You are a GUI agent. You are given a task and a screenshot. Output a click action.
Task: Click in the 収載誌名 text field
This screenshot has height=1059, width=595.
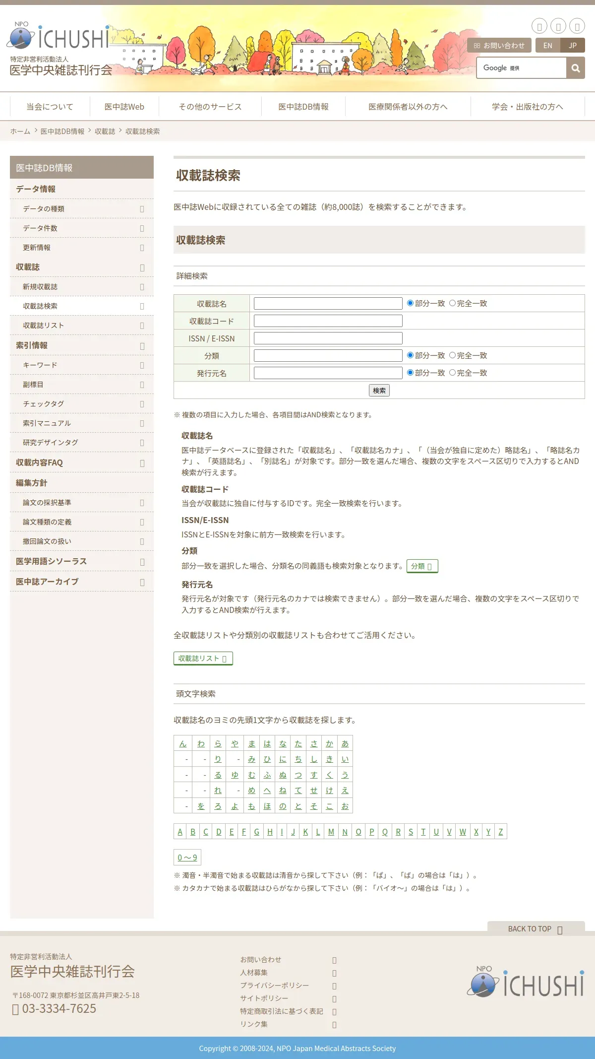328,303
